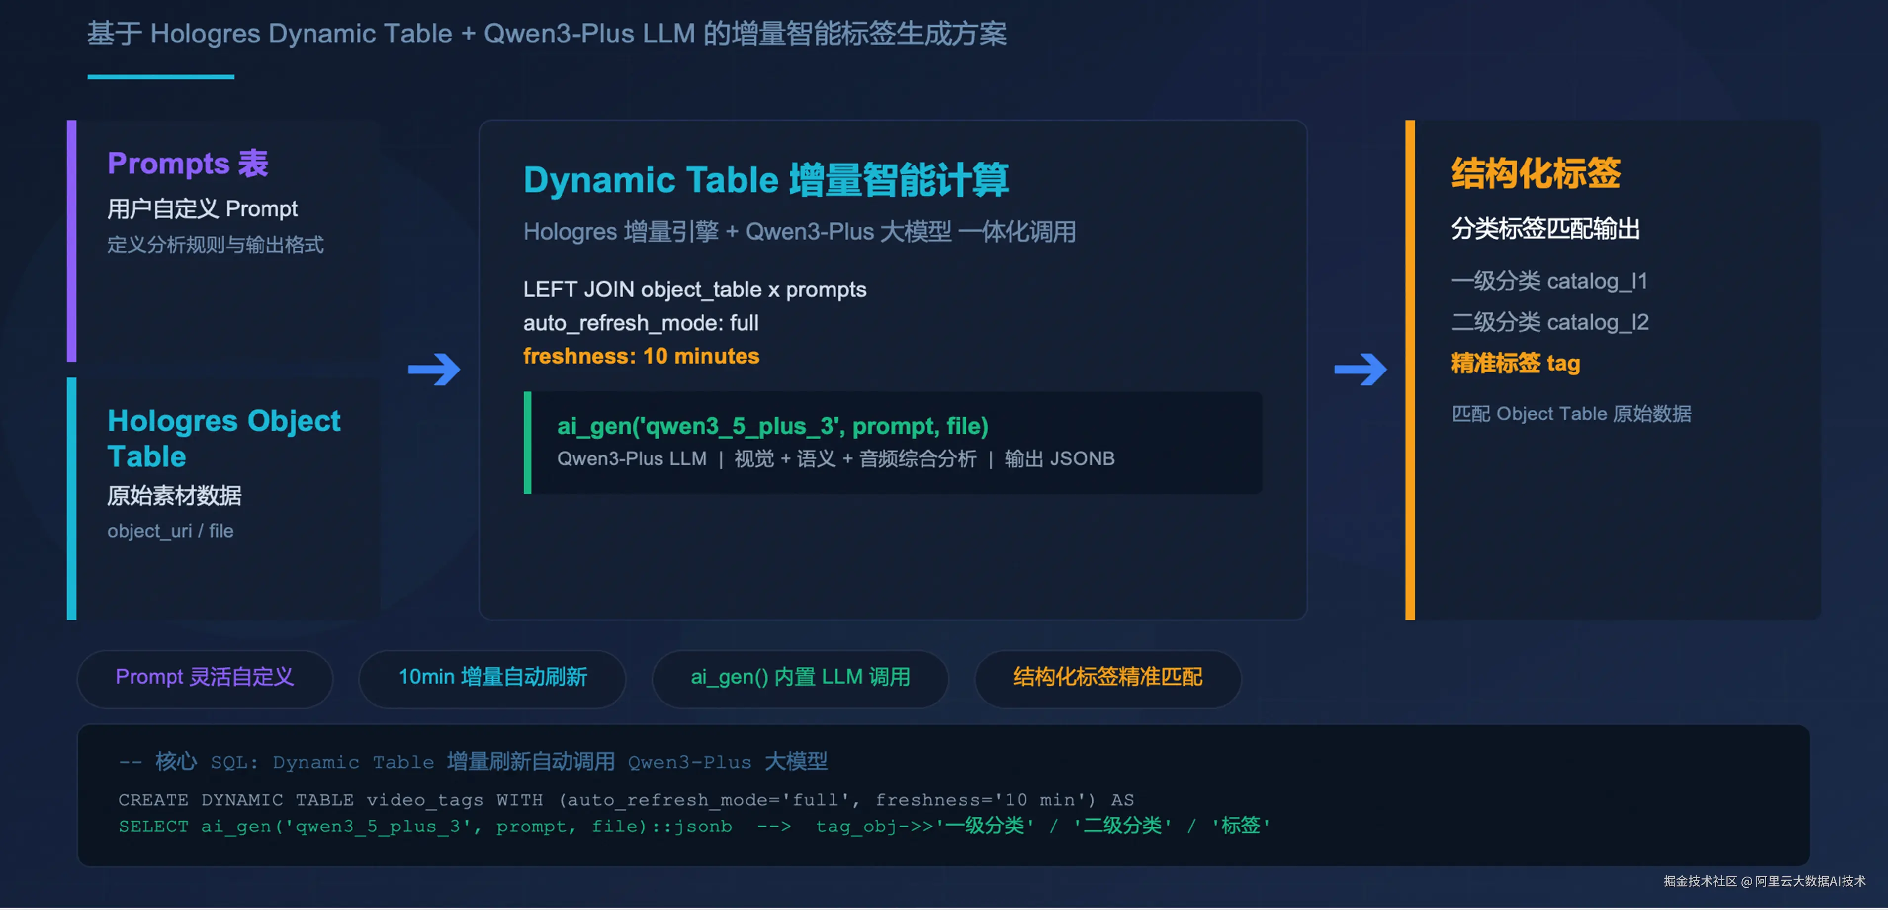Screen dimensions: 1888x910
Task: Click the subtitle 'Hologres 增量引擎 + Qwen3-Plus 大模型 一体化调用'
Action: pyautogui.click(x=799, y=232)
